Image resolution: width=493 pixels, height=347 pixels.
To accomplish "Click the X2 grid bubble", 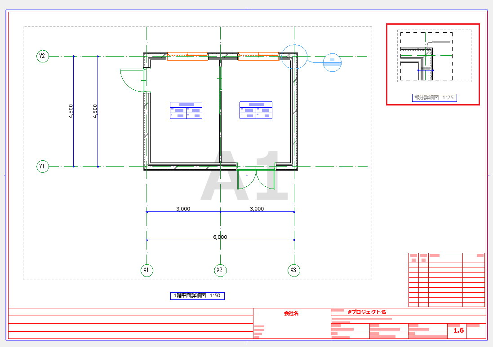I will [x=220, y=270].
